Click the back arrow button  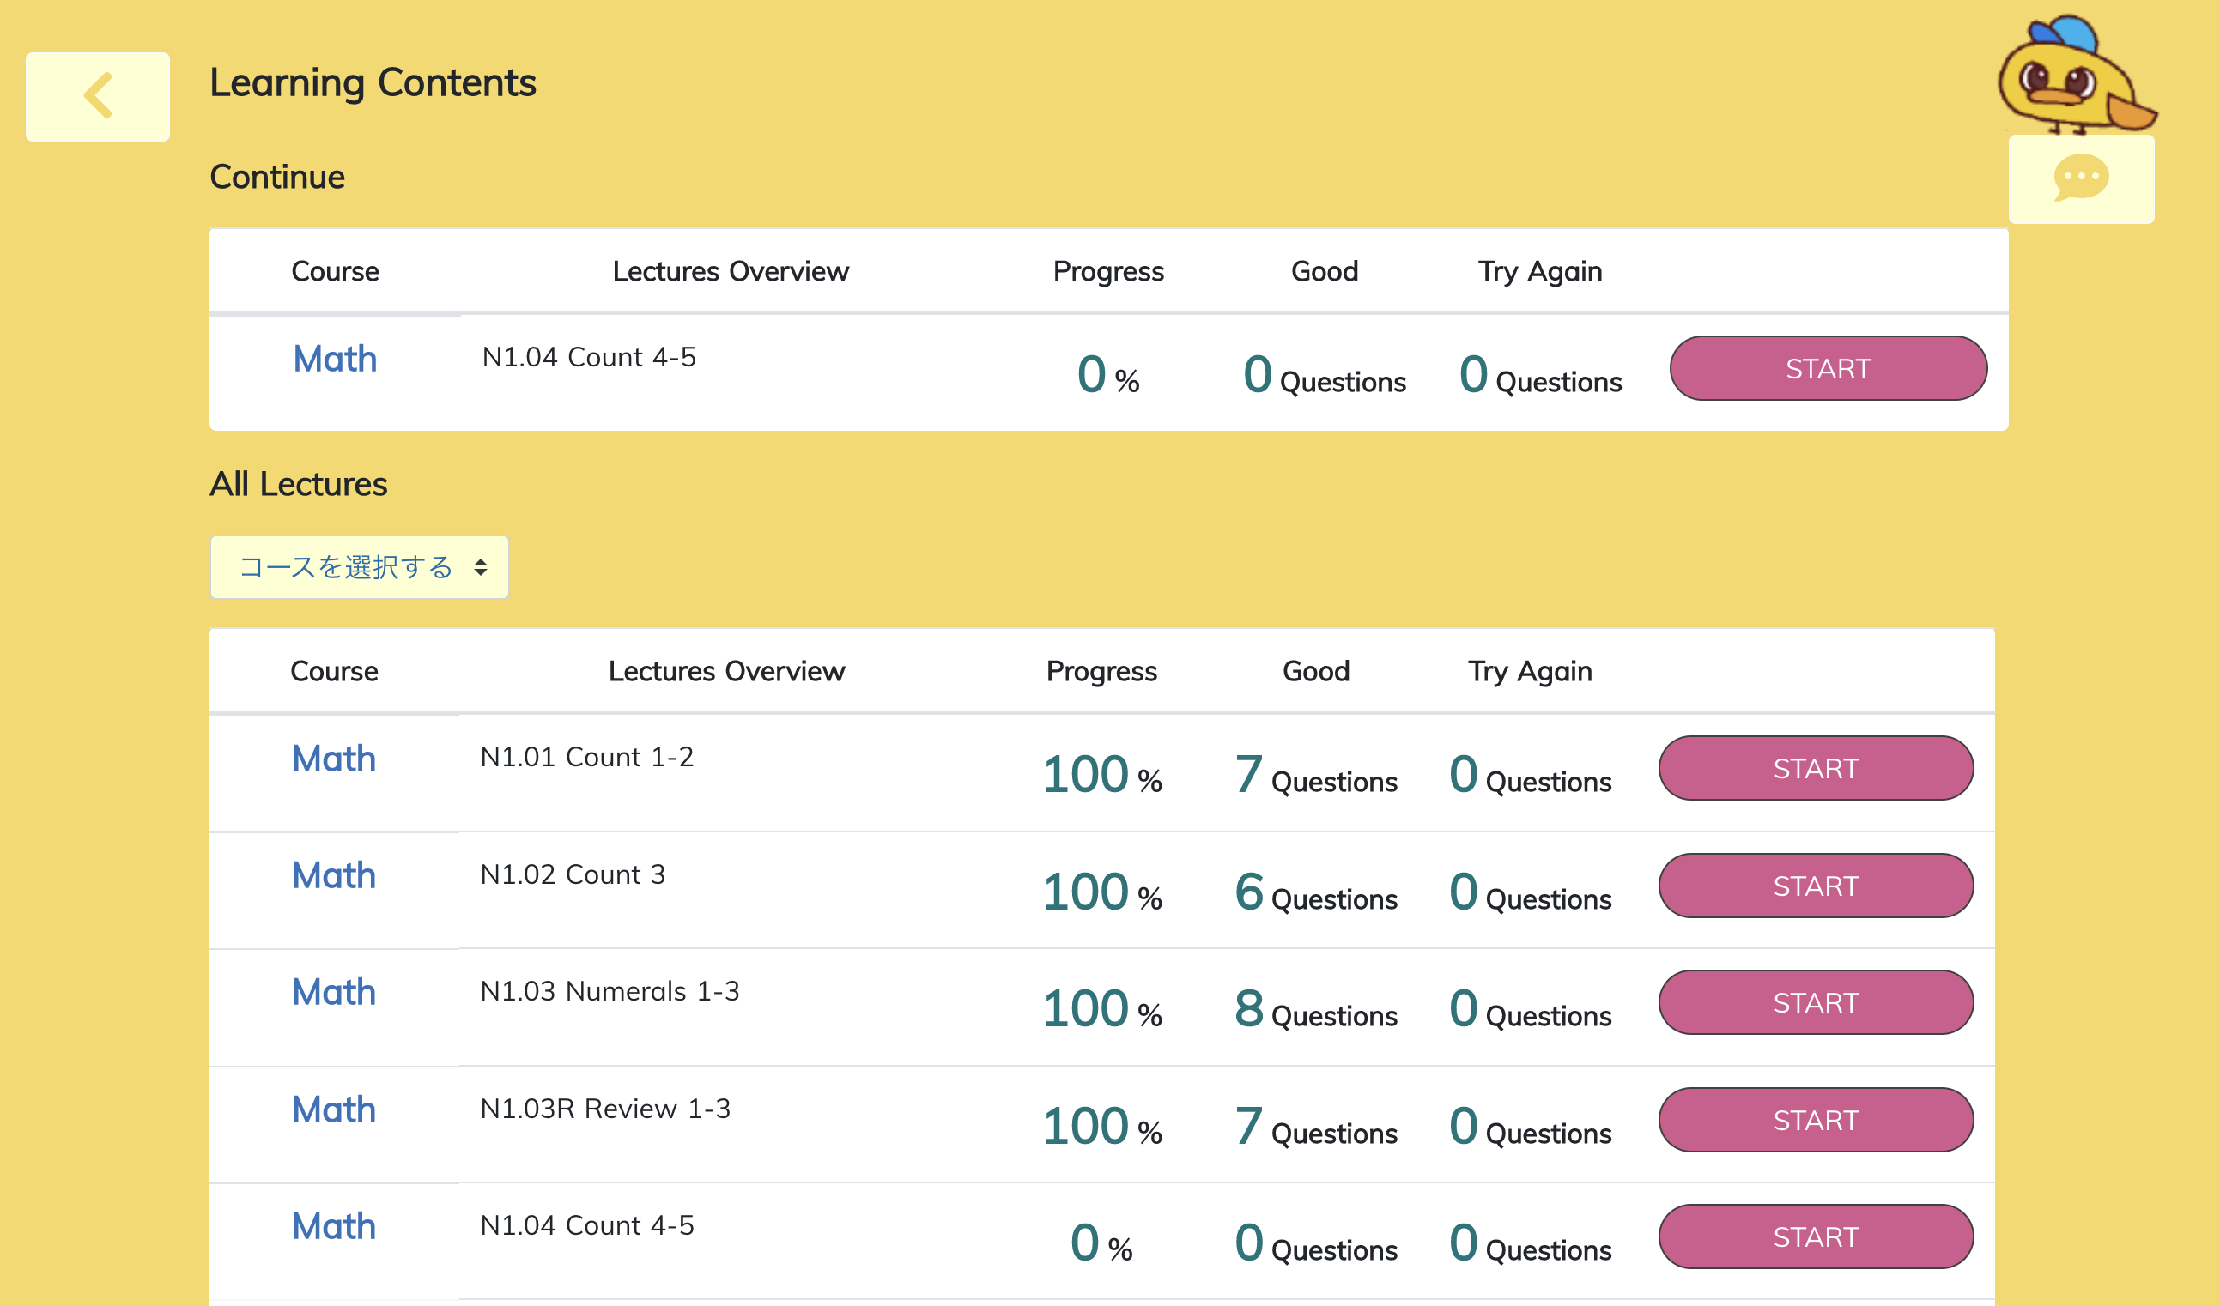pyautogui.click(x=97, y=96)
